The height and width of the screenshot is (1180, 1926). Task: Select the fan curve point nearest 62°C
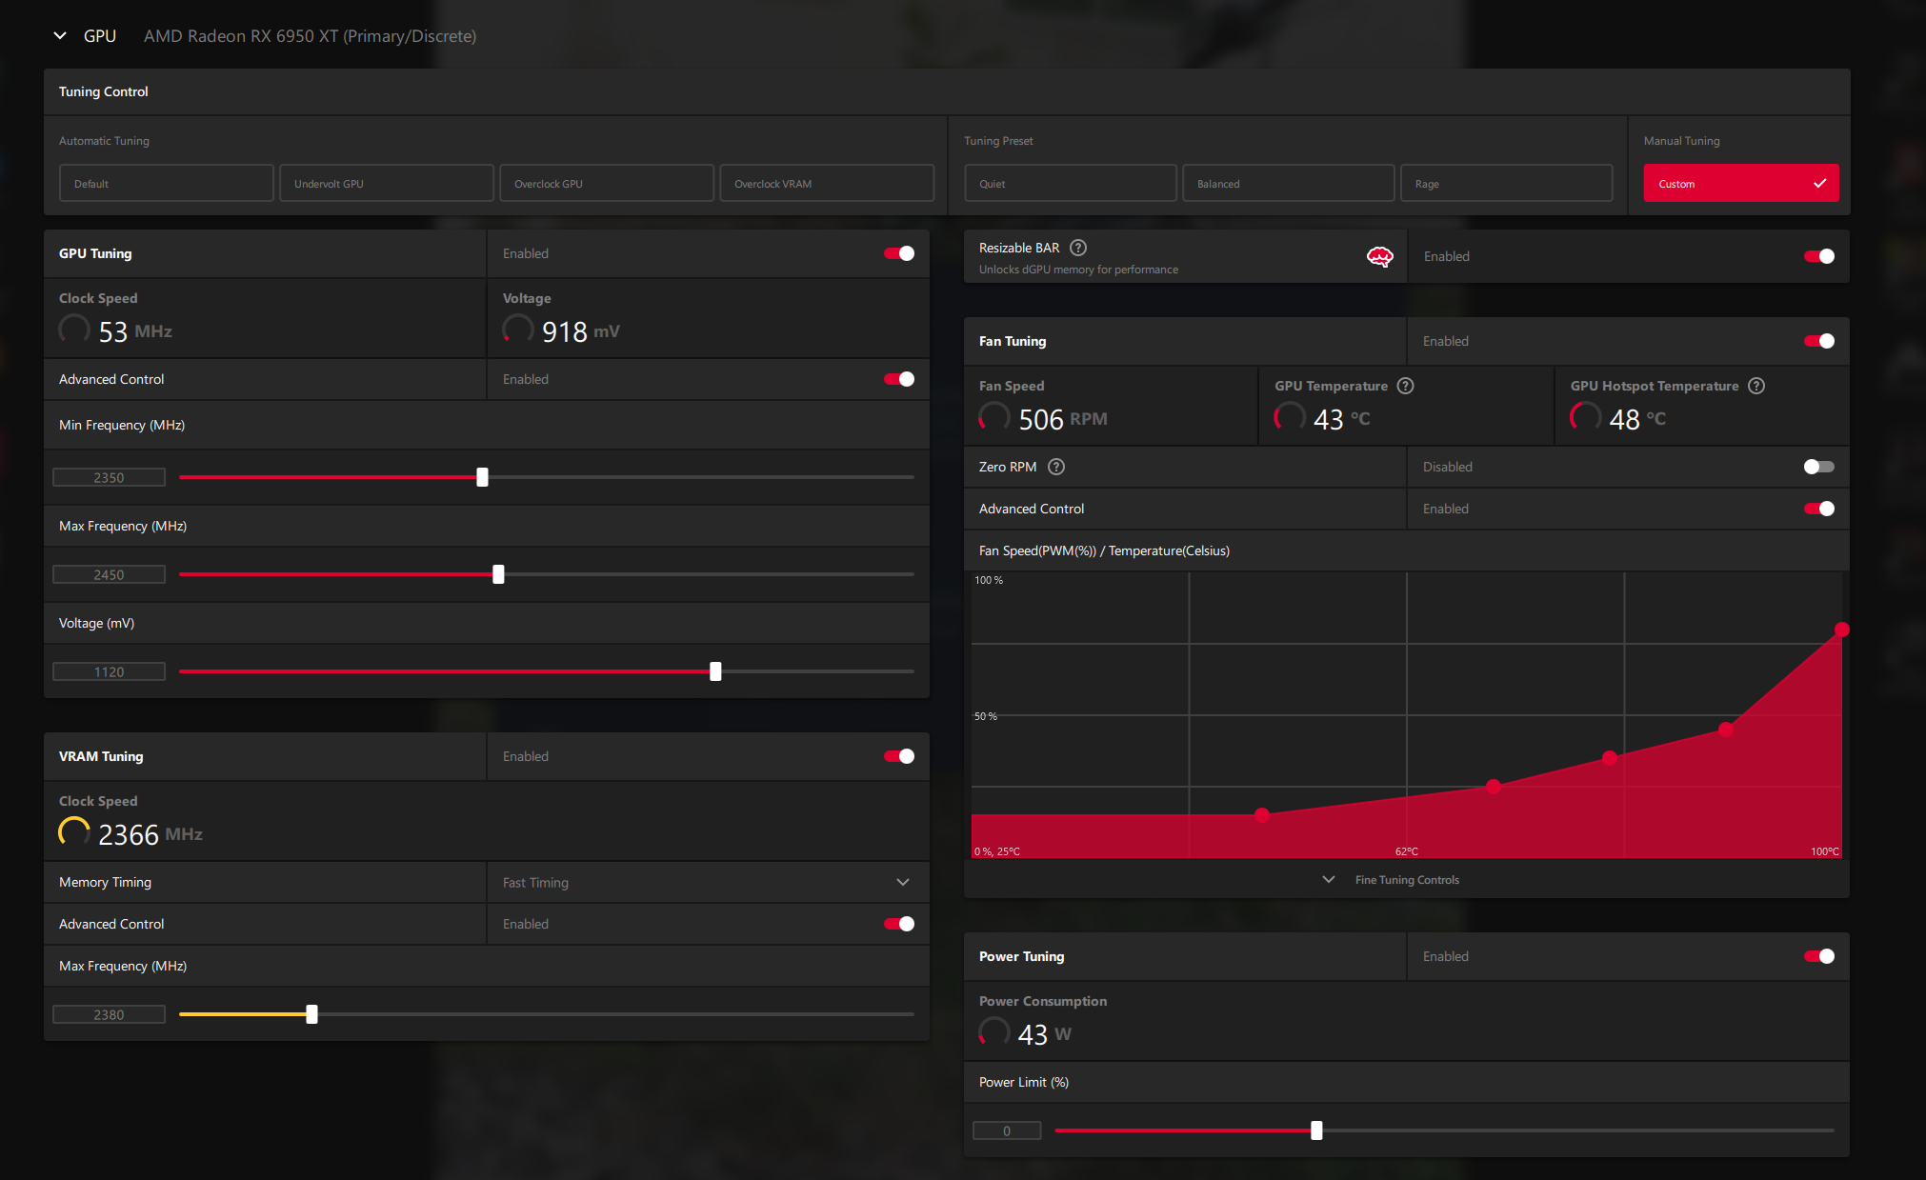tap(1494, 787)
